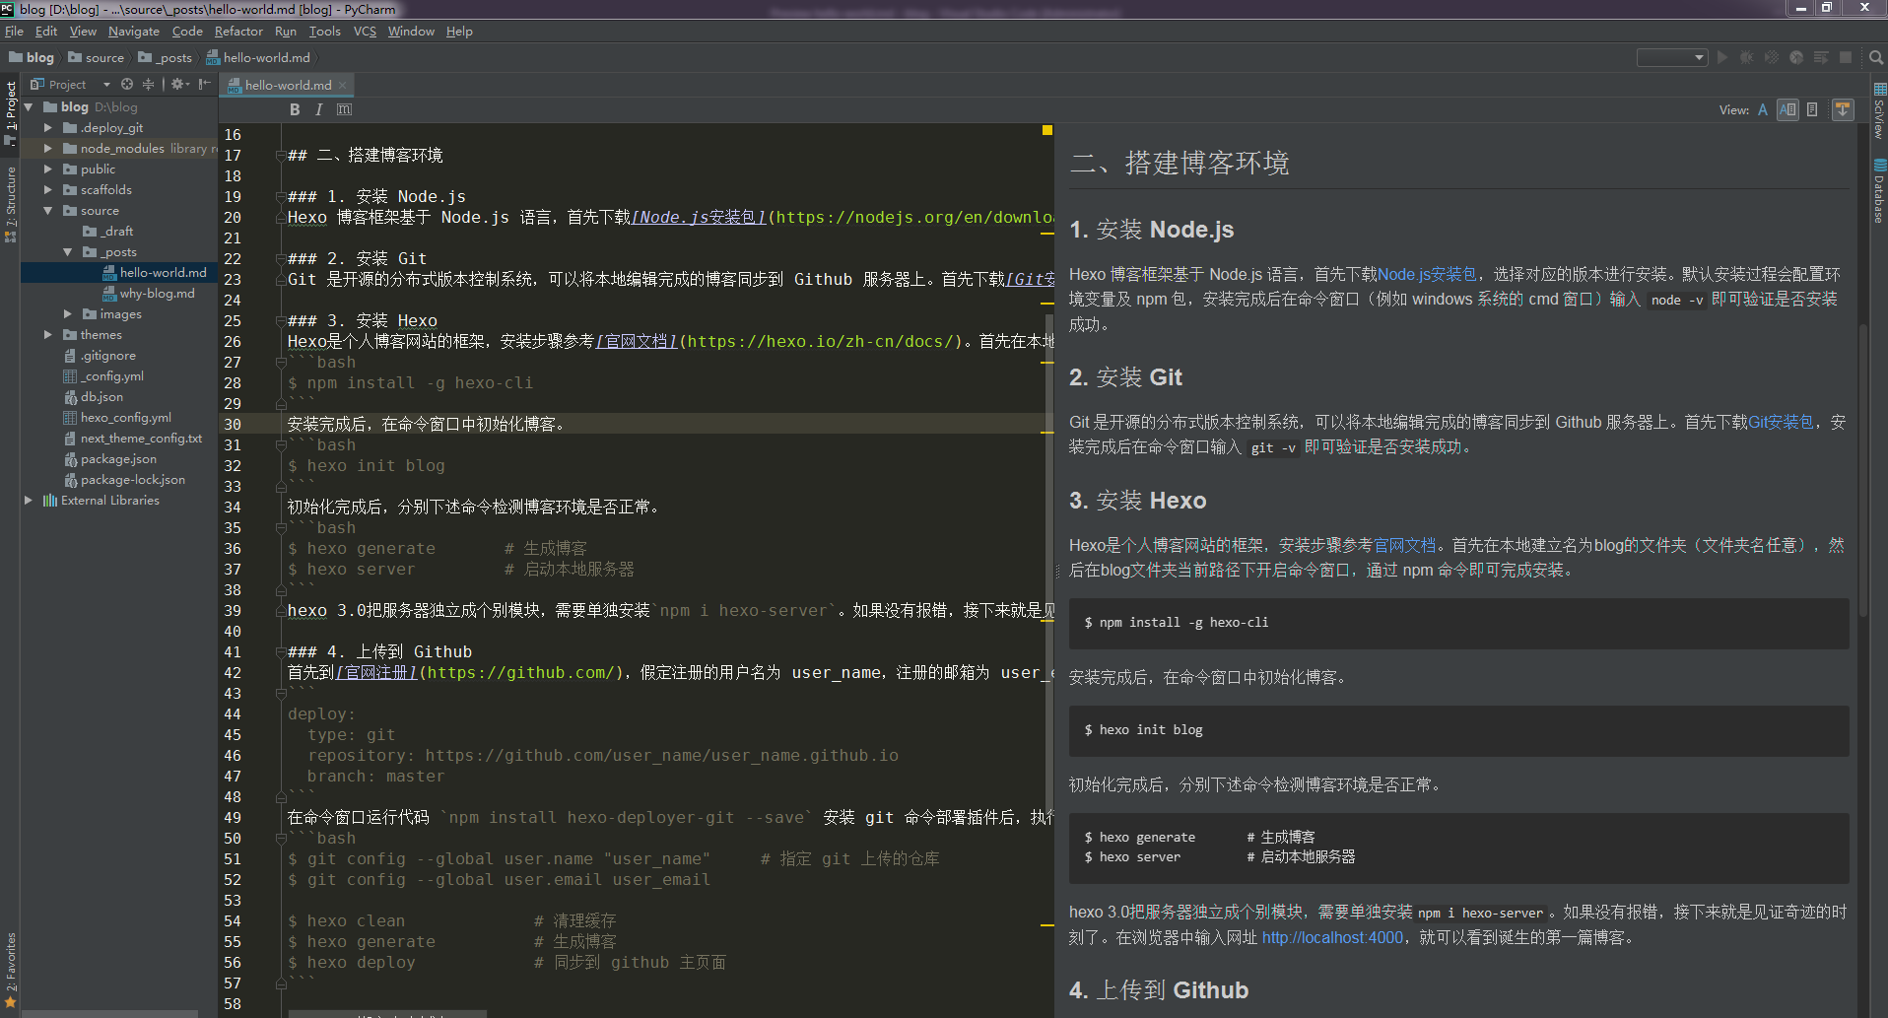Apply bold formatting in Markdown toolbar

pyautogui.click(x=295, y=109)
